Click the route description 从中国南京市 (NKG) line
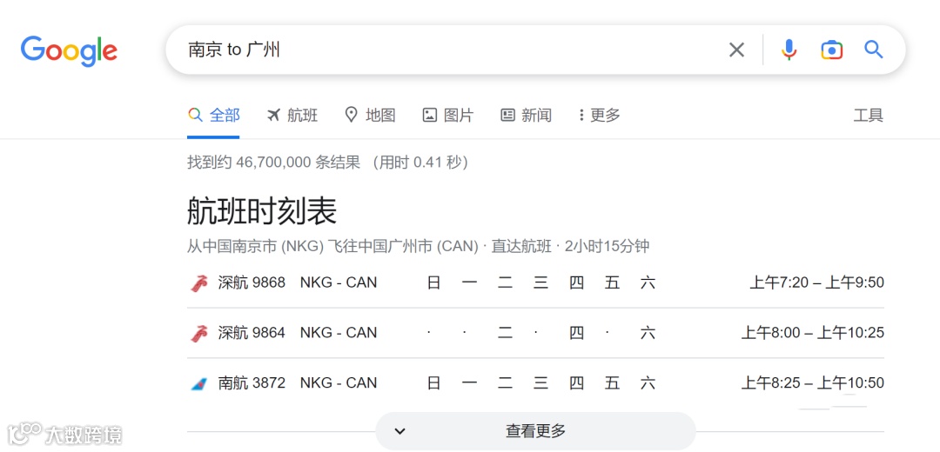The width and height of the screenshot is (940, 452). 418,246
